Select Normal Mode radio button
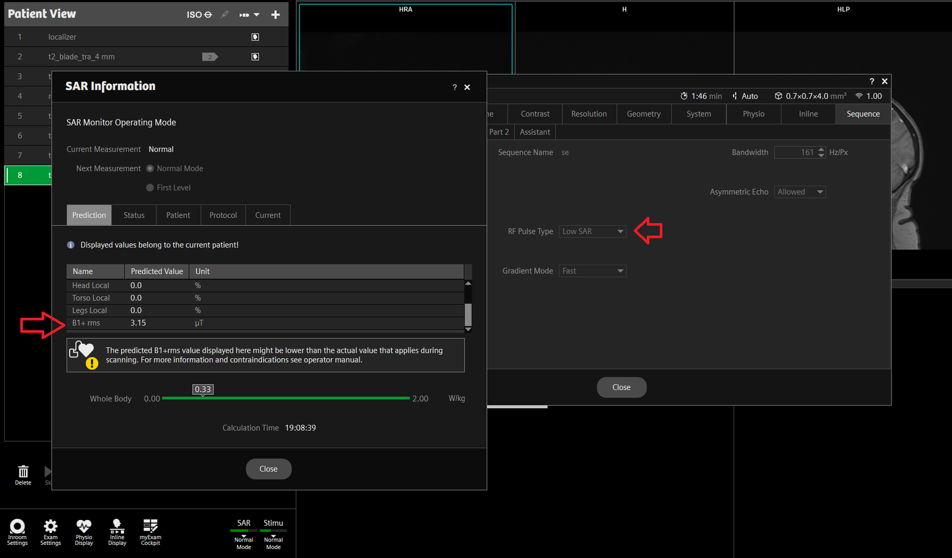Image resolution: width=952 pixels, height=558 pixels. [x=150, y=169]
